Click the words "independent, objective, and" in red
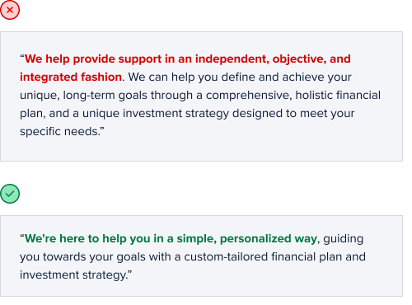The width and height of the screenshot is (412, 305). point(273,59)
